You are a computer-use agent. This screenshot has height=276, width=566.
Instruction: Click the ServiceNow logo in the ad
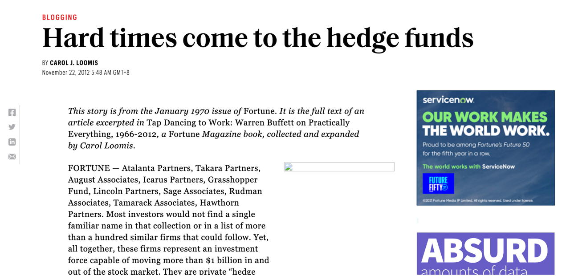(448, 100)
